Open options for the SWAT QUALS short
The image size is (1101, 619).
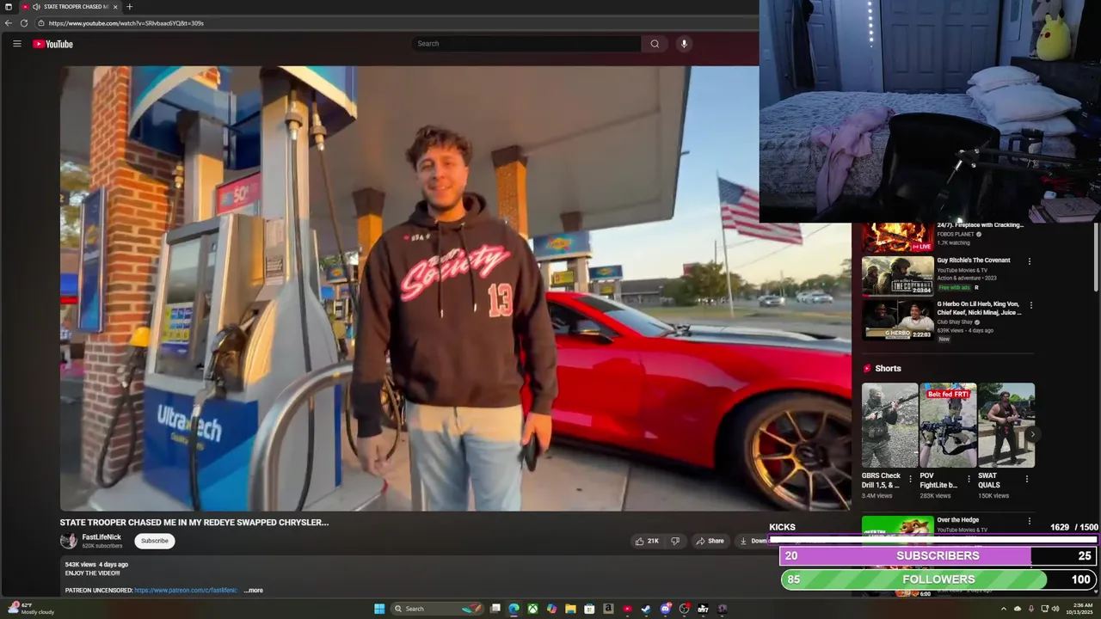(x=1026, y=479)
